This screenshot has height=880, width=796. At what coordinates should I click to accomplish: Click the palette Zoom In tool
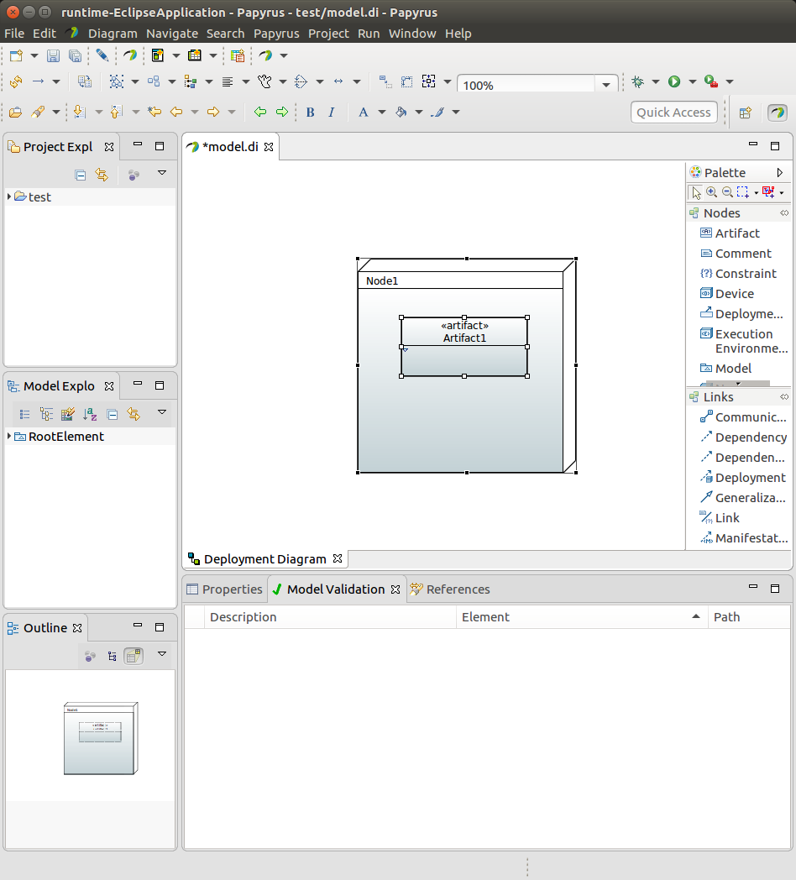point(711,192)
